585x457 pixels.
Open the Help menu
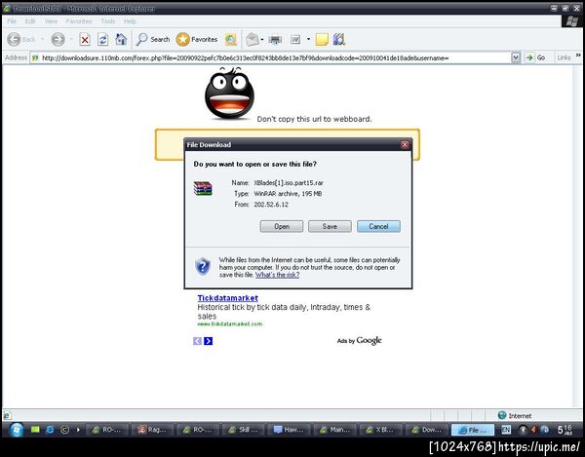click(130, 21)
